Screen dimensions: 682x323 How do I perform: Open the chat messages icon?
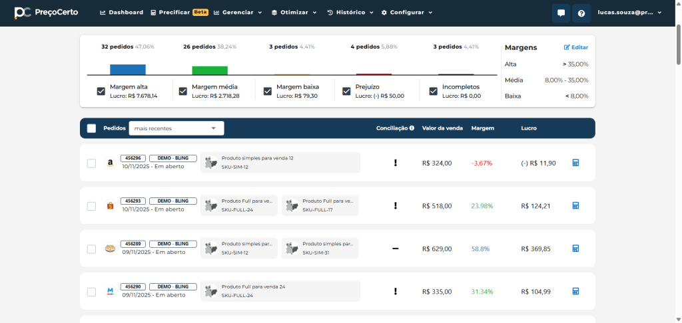[561, 13]
